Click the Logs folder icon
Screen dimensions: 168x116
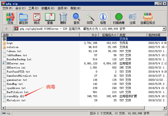tap(4, 43)
